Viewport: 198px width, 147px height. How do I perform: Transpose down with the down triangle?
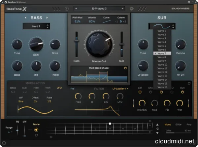coord(157,133)
